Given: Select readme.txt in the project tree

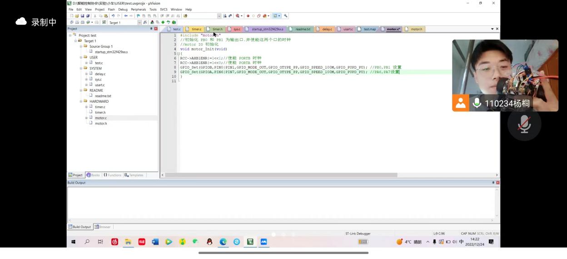Looking at the screenshot, I should tap(103, 96).
